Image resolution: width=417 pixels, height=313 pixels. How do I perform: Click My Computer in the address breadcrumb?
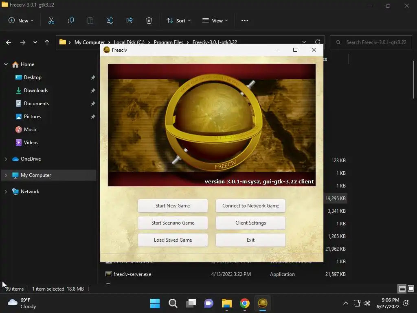point(90,42)
